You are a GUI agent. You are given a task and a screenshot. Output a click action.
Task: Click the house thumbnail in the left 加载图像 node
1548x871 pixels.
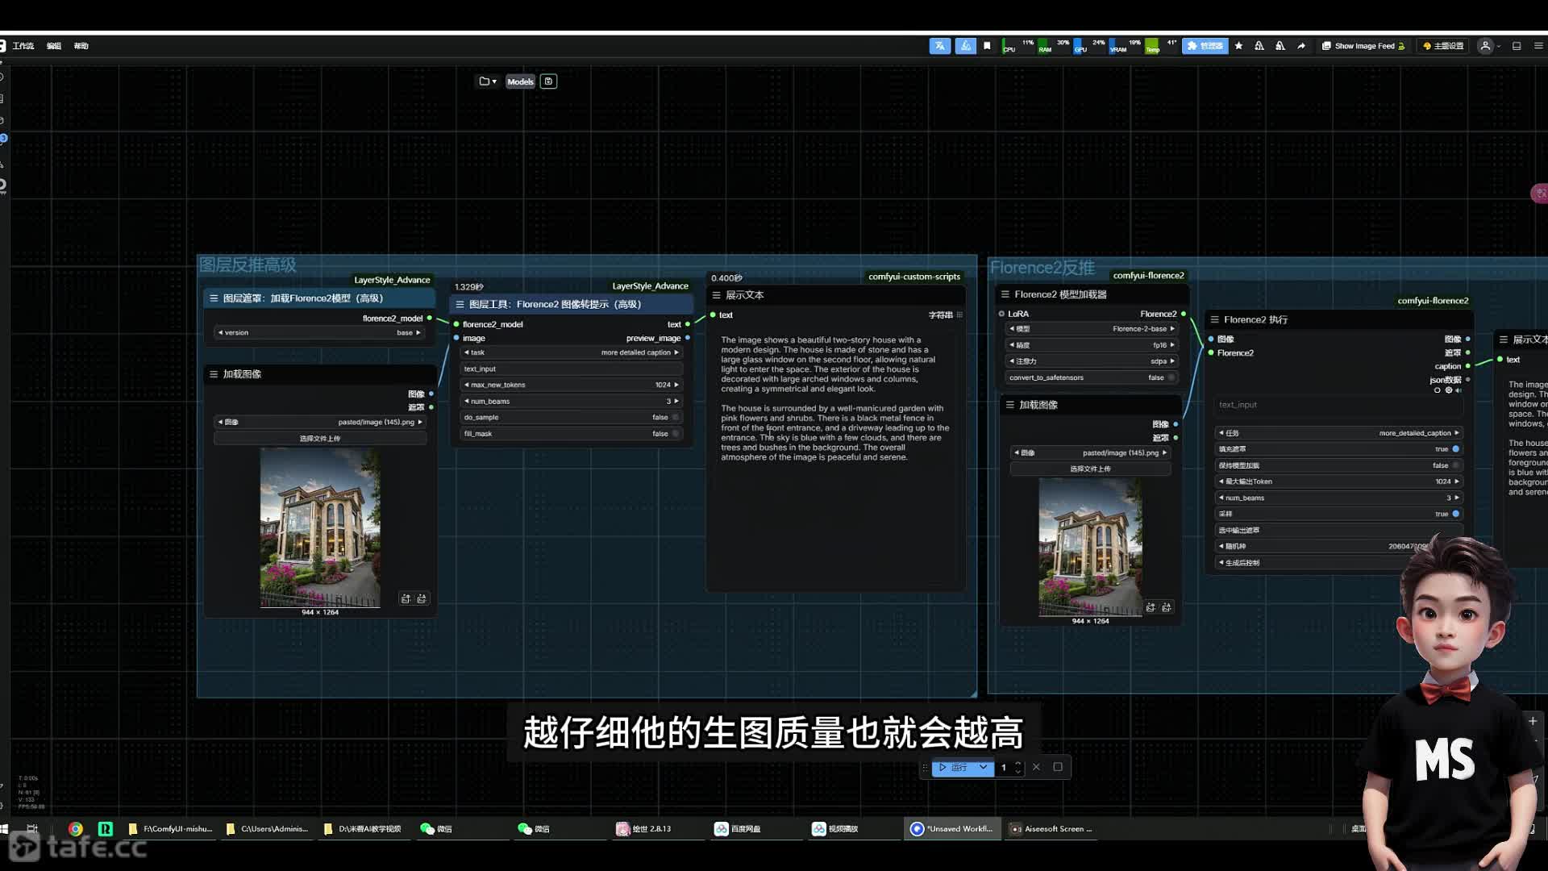pos(320,527)
